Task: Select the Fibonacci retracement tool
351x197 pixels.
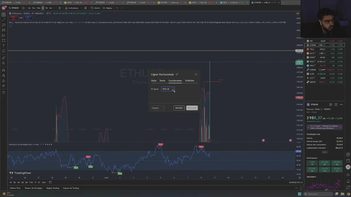Action: [4, 25]
